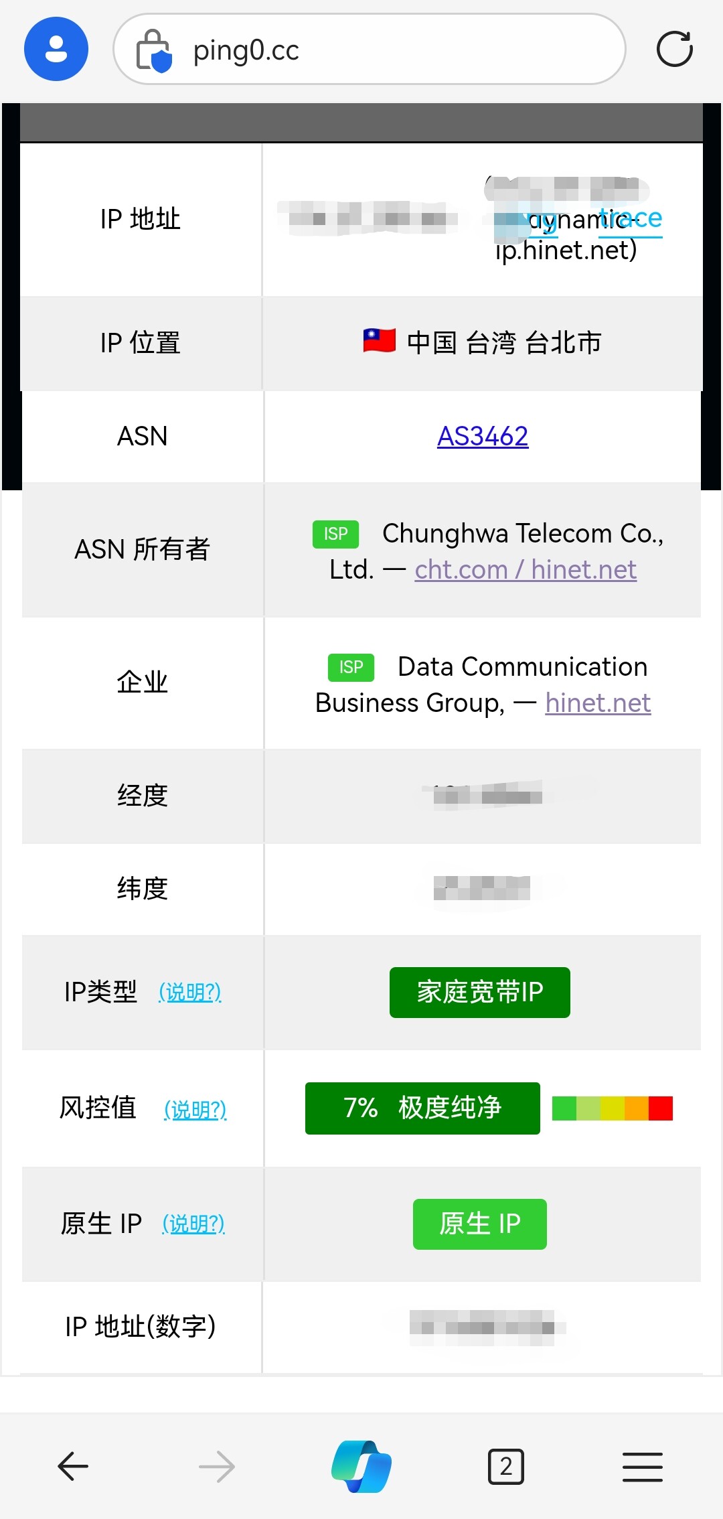Go back with the left arrow
This screenshot has width=723, height=1519.
click(73, 1466)
